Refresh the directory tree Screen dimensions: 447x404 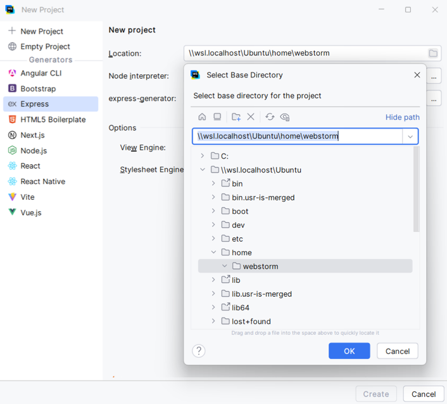(x=270, y=117)
